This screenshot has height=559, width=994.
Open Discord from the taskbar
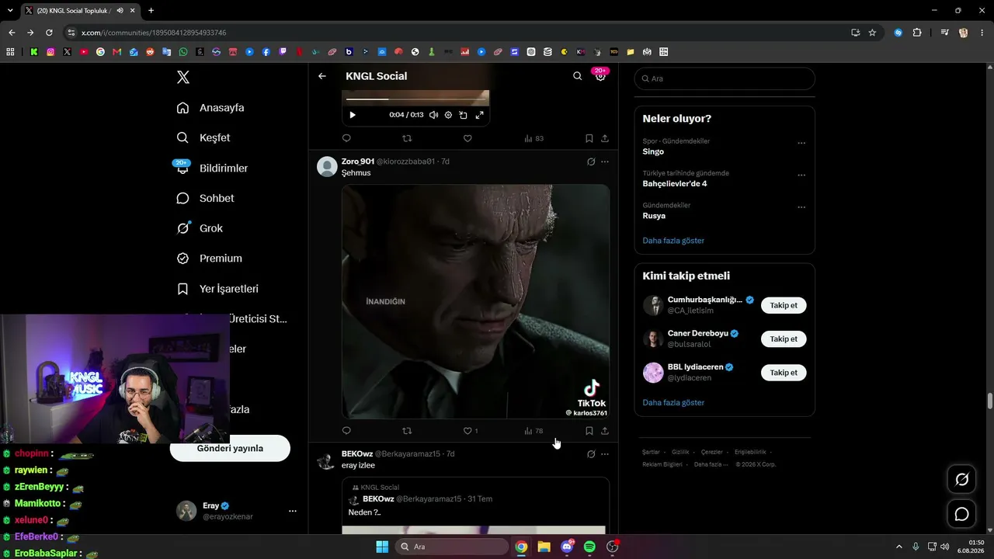(x=567, y=547)
